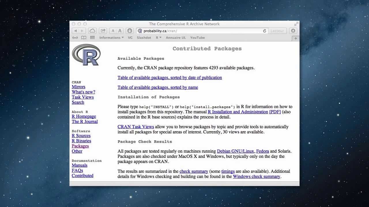Open the VG bookmark
This screenshot has height=207, width=369.
pyautogui.click(x=130, y=38)
